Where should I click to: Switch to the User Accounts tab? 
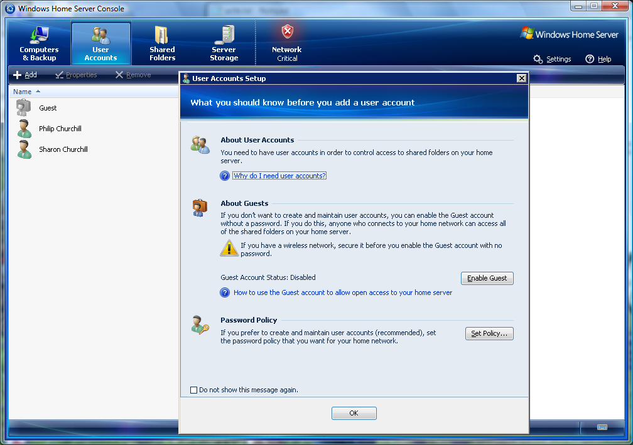pyautogui.click(x=101, y=43)
